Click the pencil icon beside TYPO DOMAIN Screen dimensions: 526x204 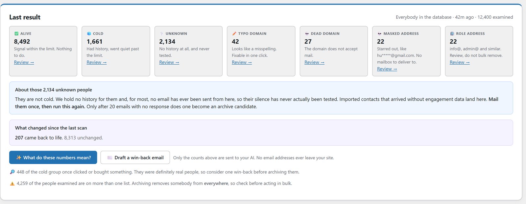pyautogui.click(x=234, y=33)
